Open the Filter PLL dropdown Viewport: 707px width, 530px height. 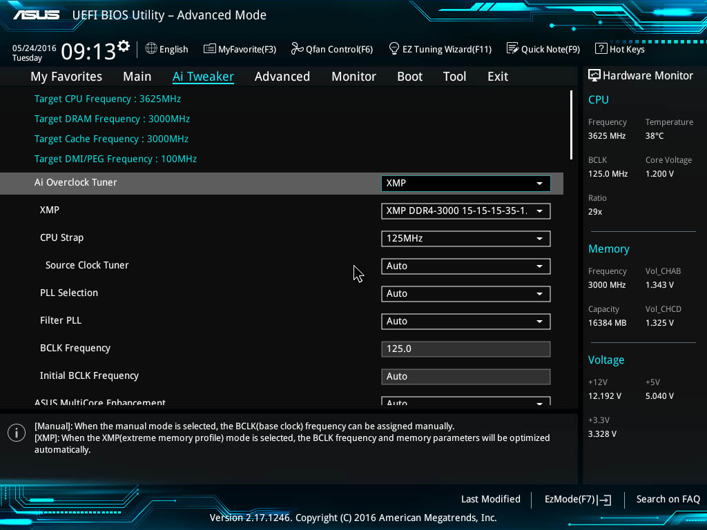466,322
